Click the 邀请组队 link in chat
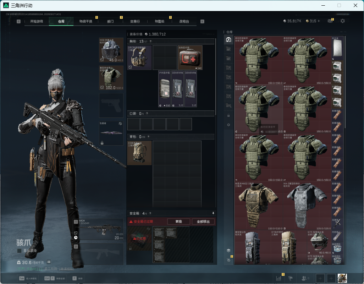This screenshot has height=284, width=364. [x=67, y=269]
